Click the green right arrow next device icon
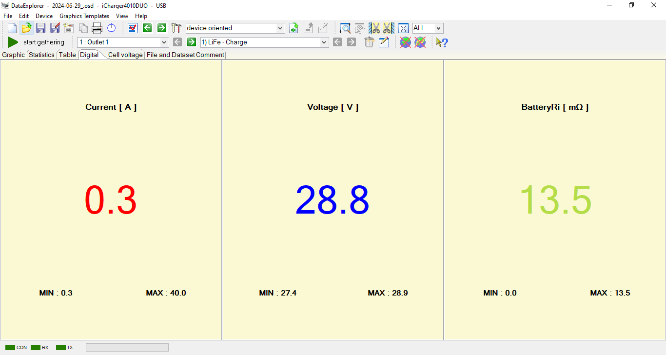Viewport: 666px width, 355px height. click(162, 28)
